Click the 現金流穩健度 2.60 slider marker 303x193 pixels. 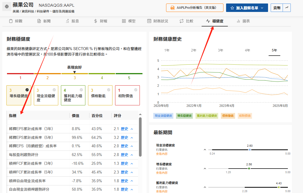[x=250, y=150]
